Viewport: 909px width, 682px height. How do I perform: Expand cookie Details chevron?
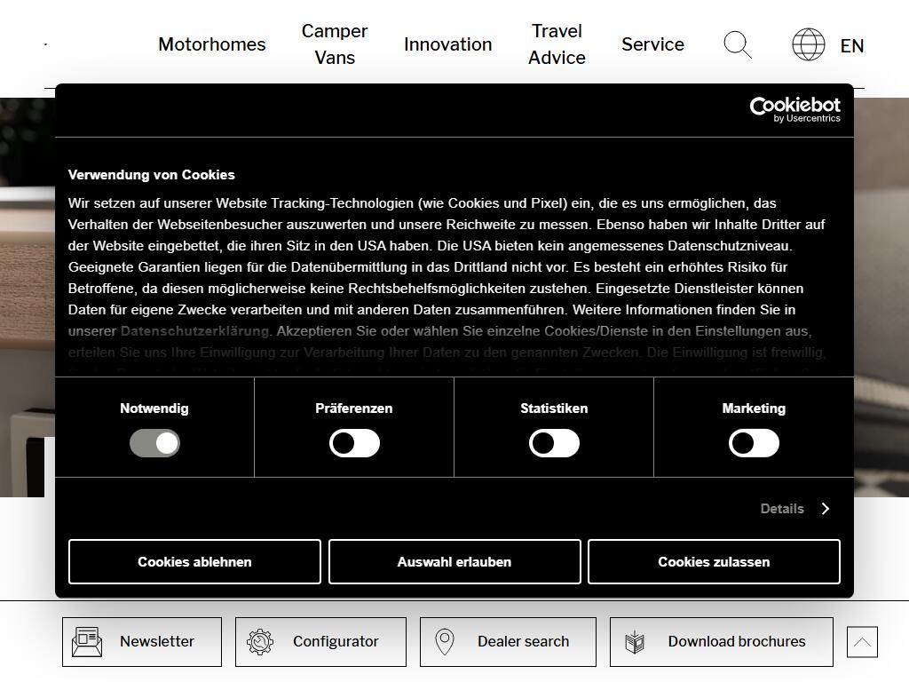(825, 509)
